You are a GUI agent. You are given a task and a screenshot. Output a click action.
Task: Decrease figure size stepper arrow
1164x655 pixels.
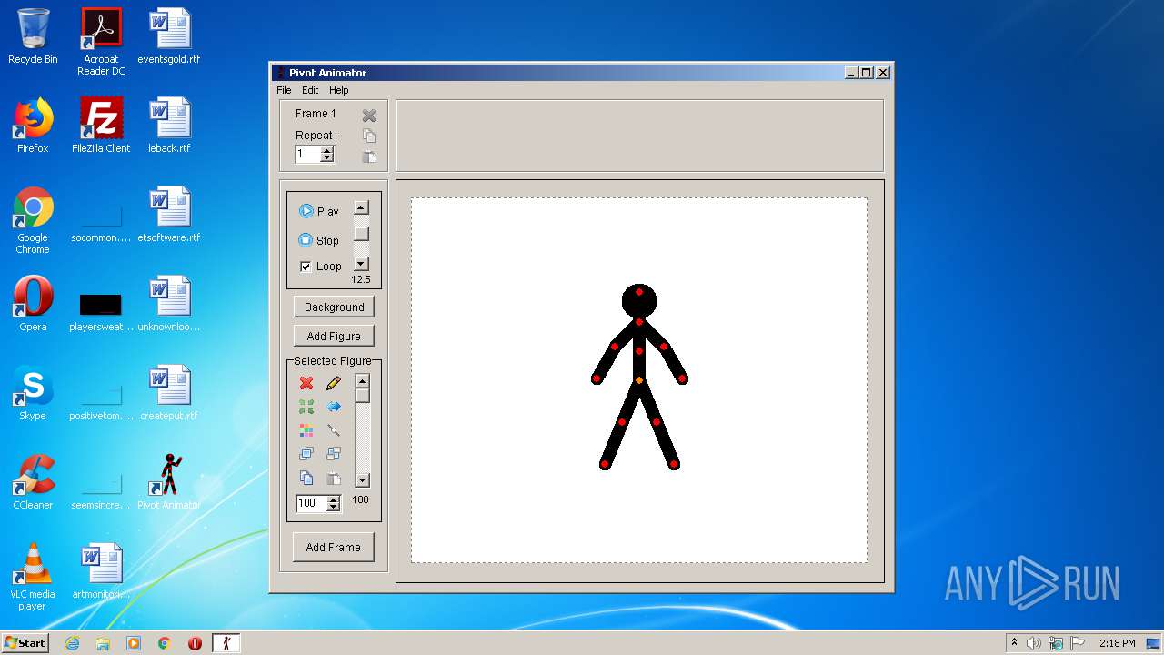pos(334,507)
